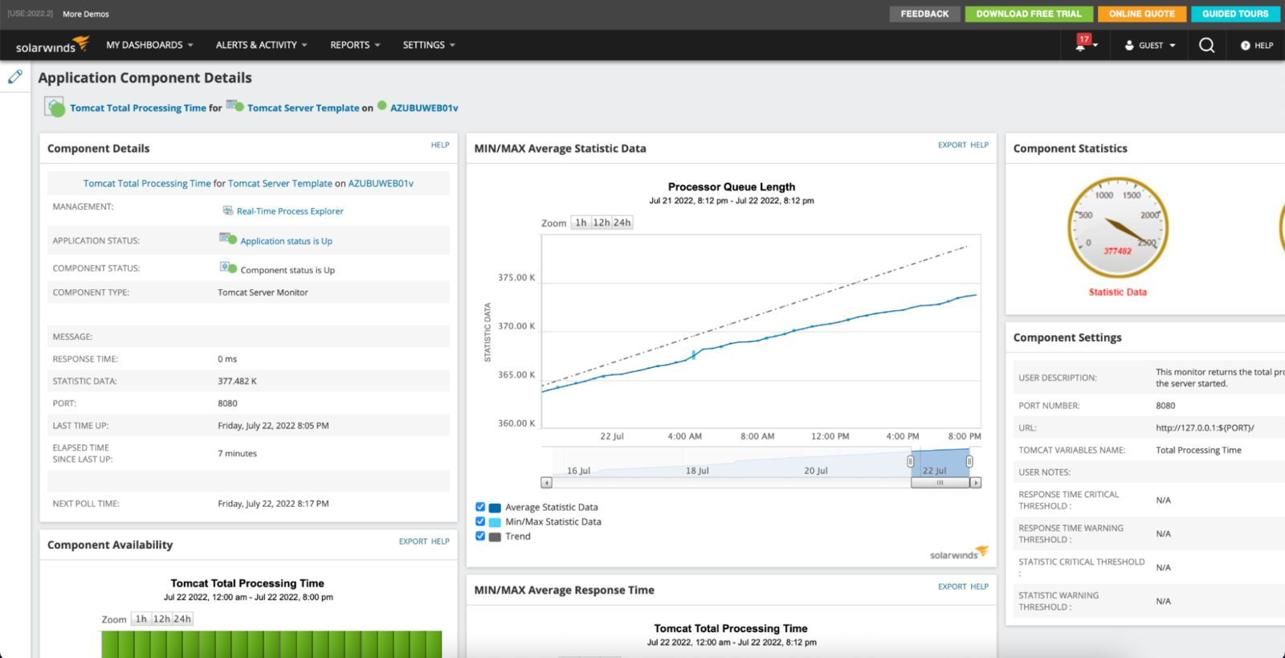The height and width of the screenshot is (658, 1285).
Task: Select 1h zoom on Component Availability chart
Action: click(x=141, y=619)
